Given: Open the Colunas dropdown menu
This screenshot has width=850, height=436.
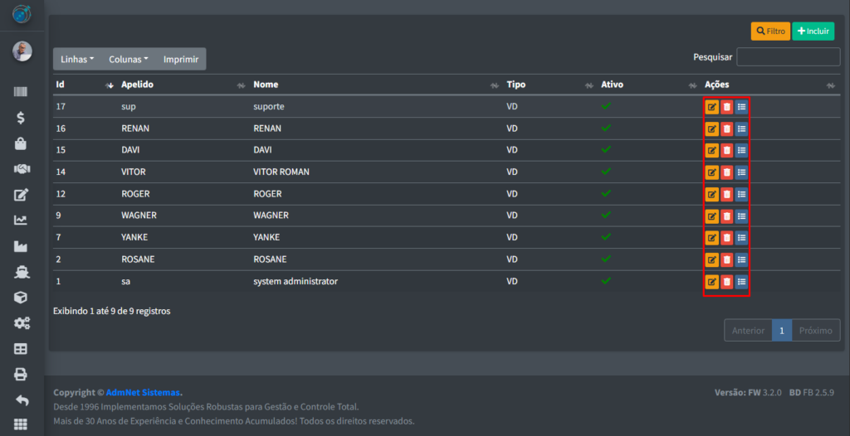Looking at the screenshot, I should [x=129, y=59].
